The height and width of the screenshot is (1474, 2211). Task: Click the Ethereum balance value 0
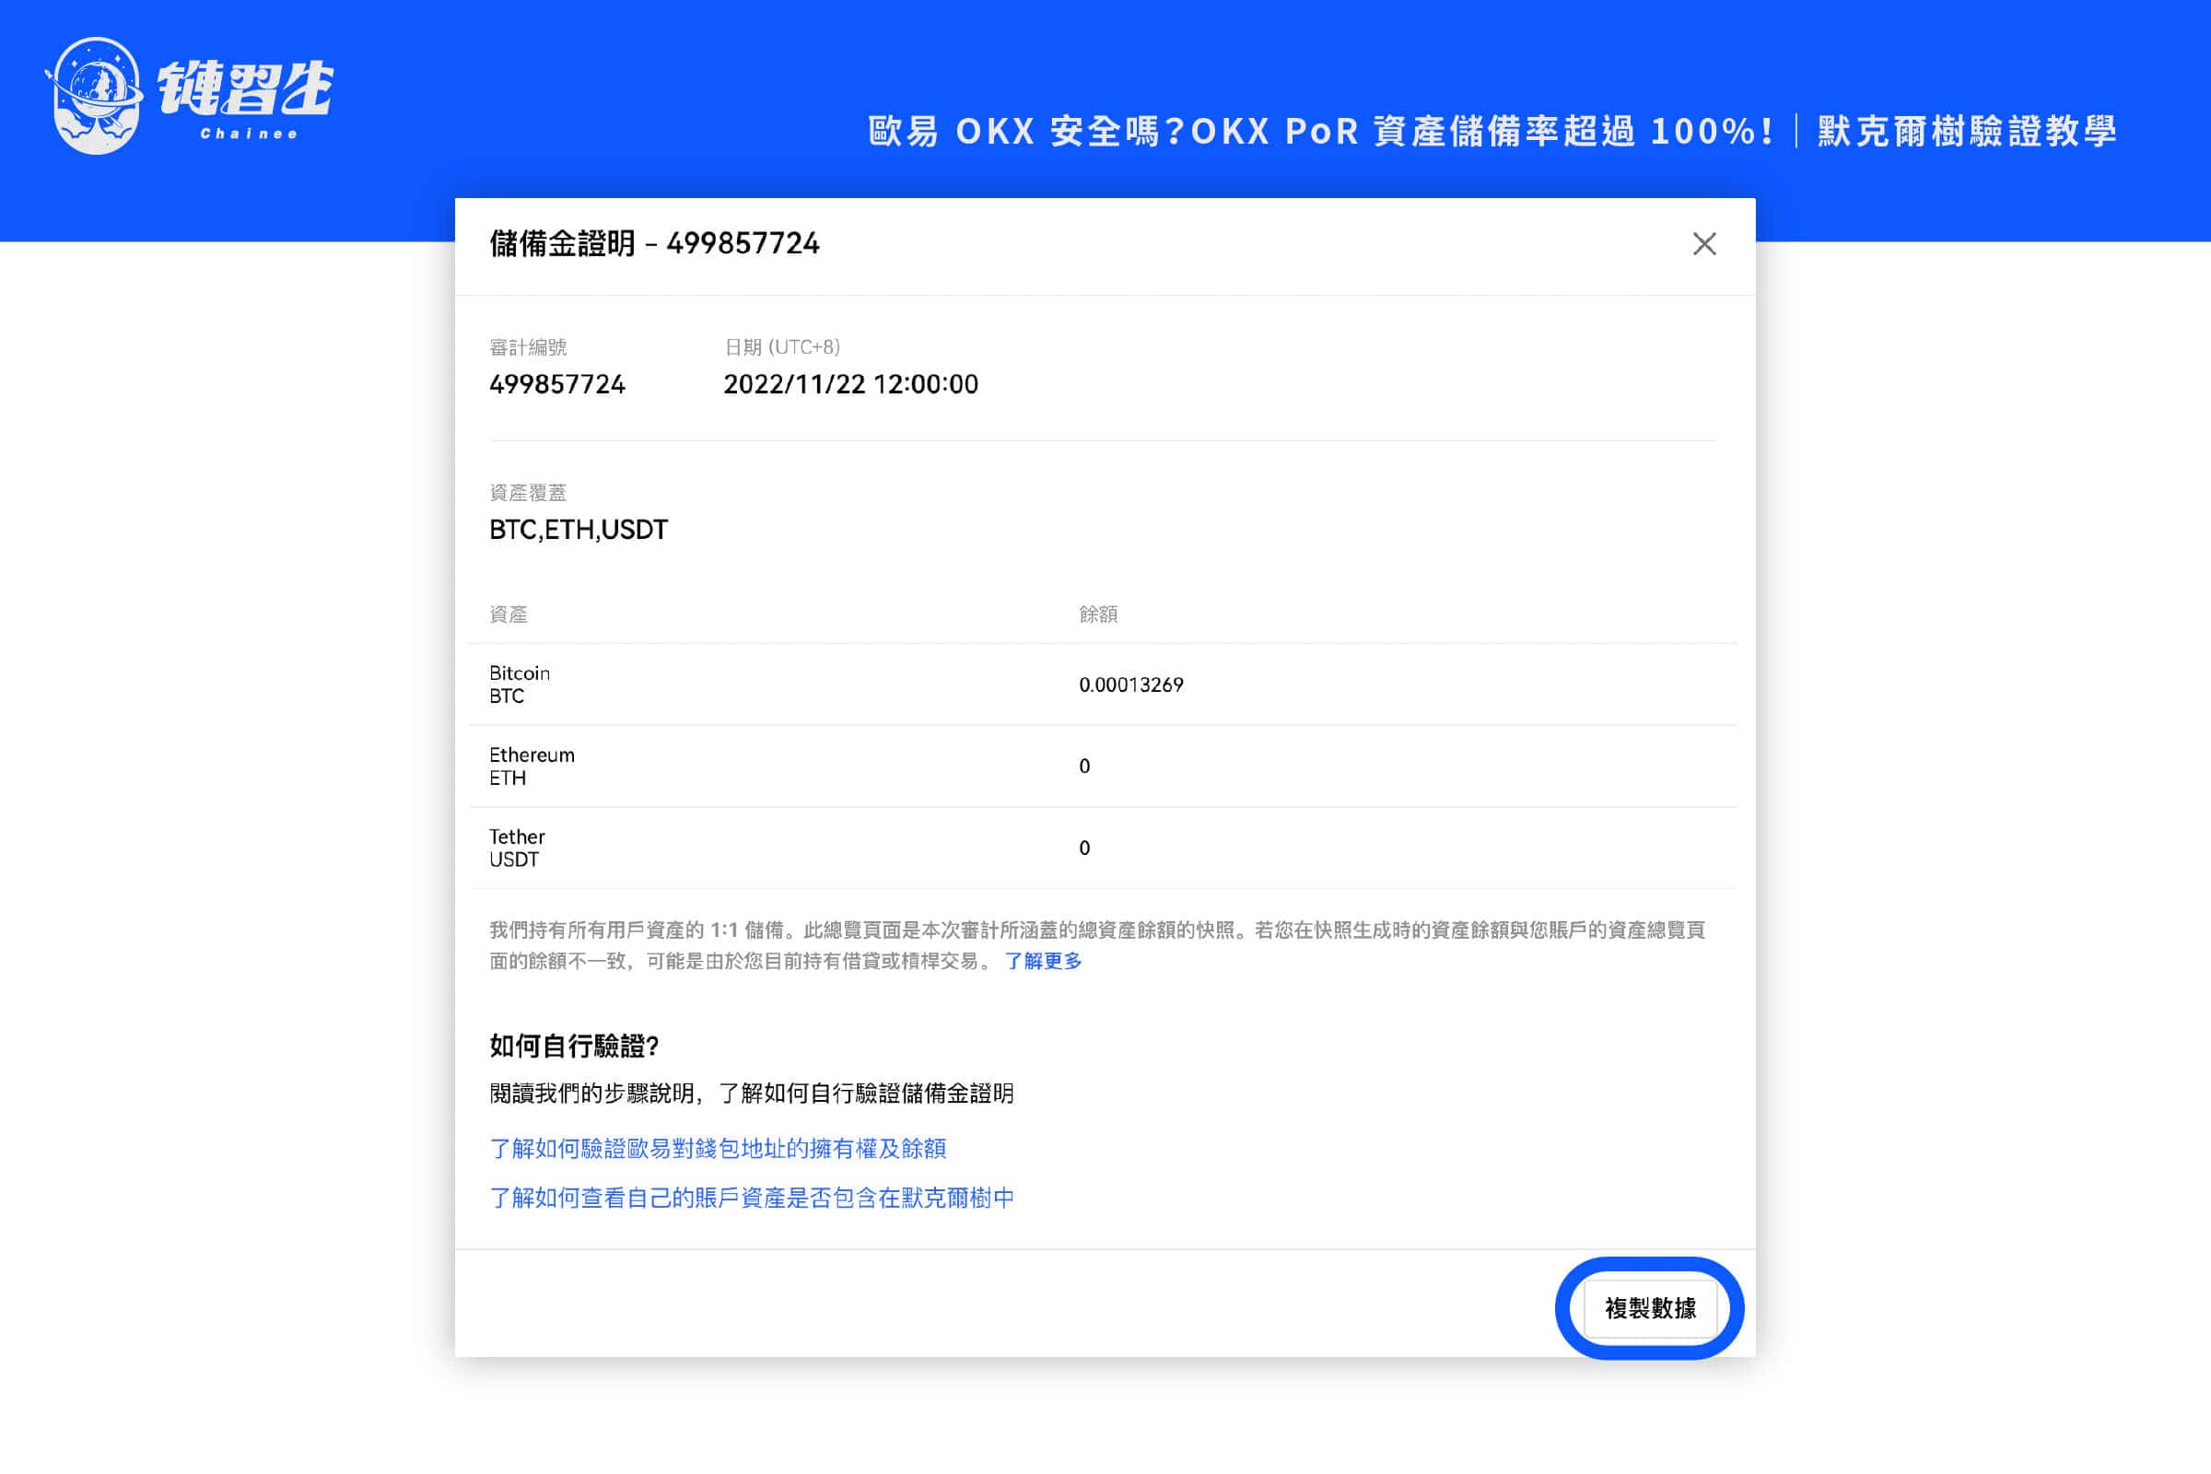pyautogui.click(x=1085, y=766)
